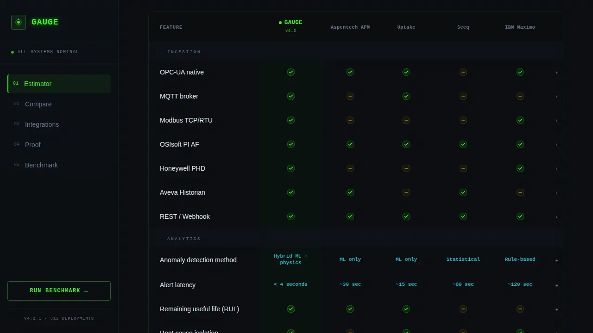The height and width of the screenshot is (333, 593).
Task: Click Uptake check for REST / Webhook
Action: 406,216
